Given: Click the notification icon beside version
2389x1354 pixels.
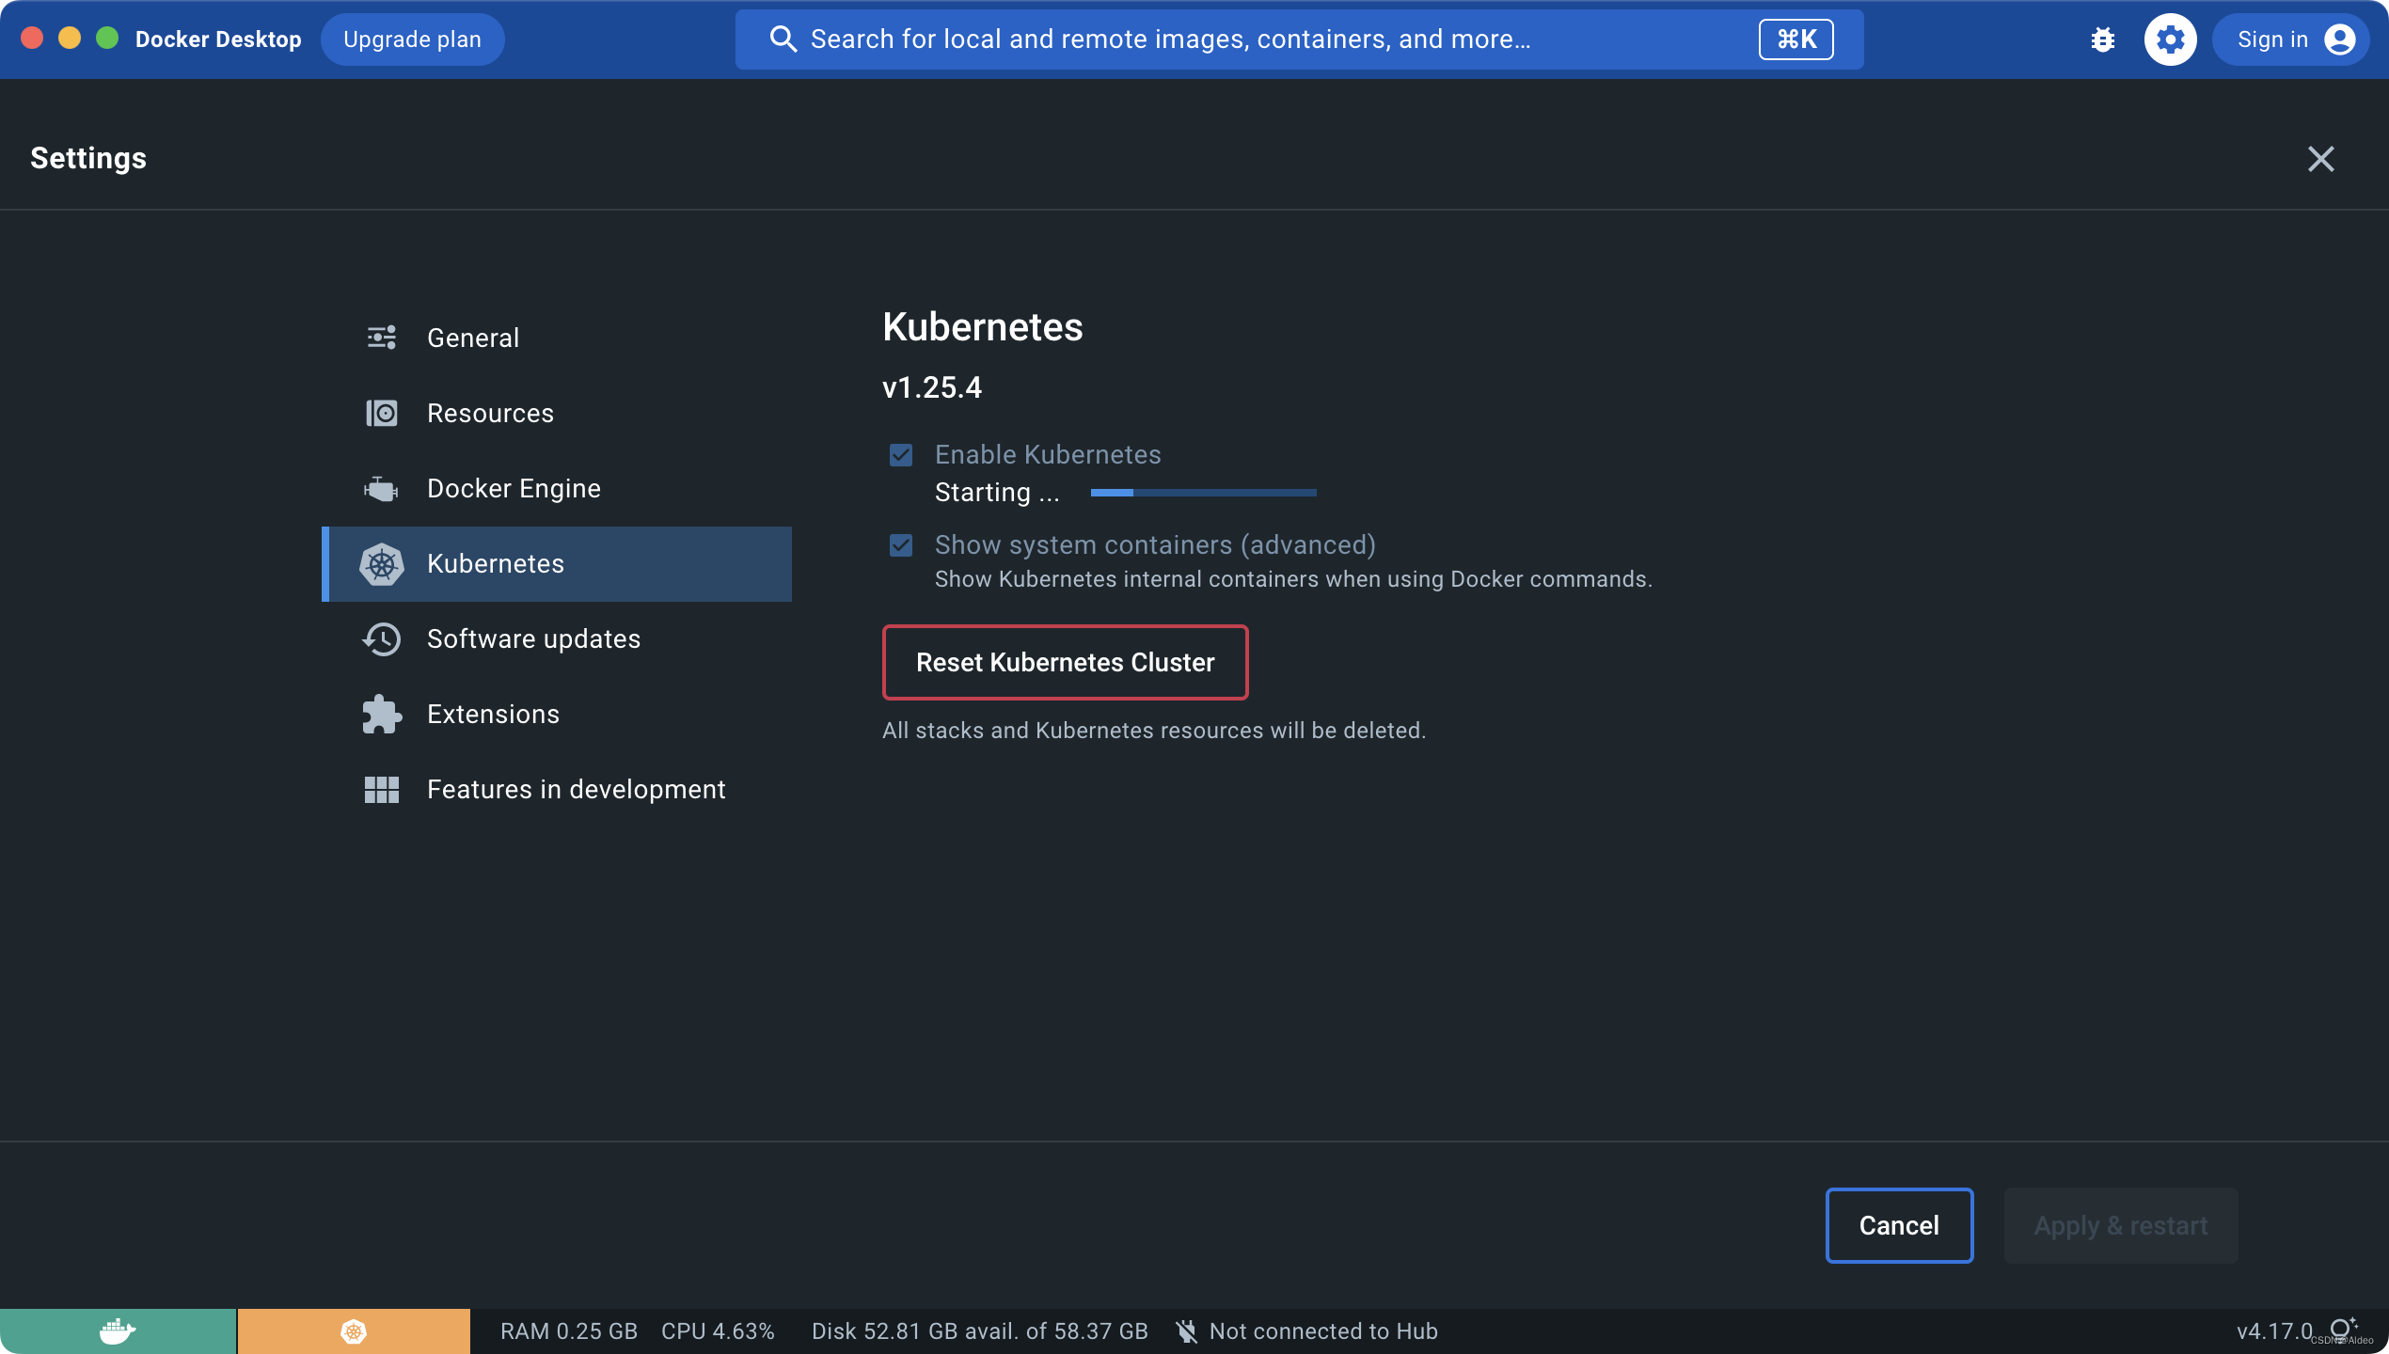Looking at the screenshot, I should tap(2343, 1328).
